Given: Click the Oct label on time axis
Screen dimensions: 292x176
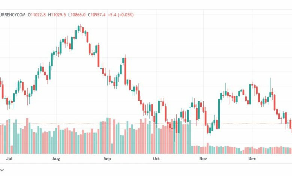Looking at the screenshot, I should [156, 158].
